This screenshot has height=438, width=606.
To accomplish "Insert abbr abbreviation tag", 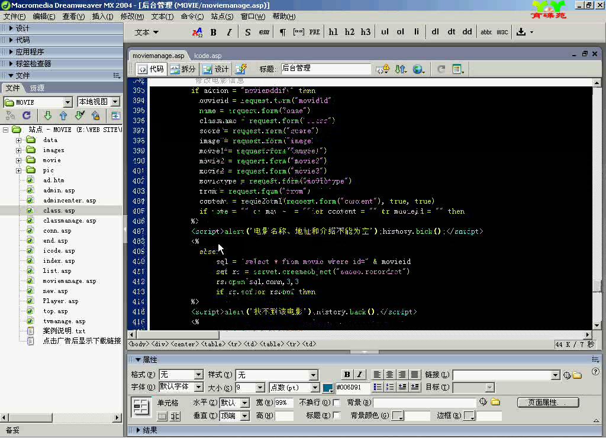I will tap(486, 32).
